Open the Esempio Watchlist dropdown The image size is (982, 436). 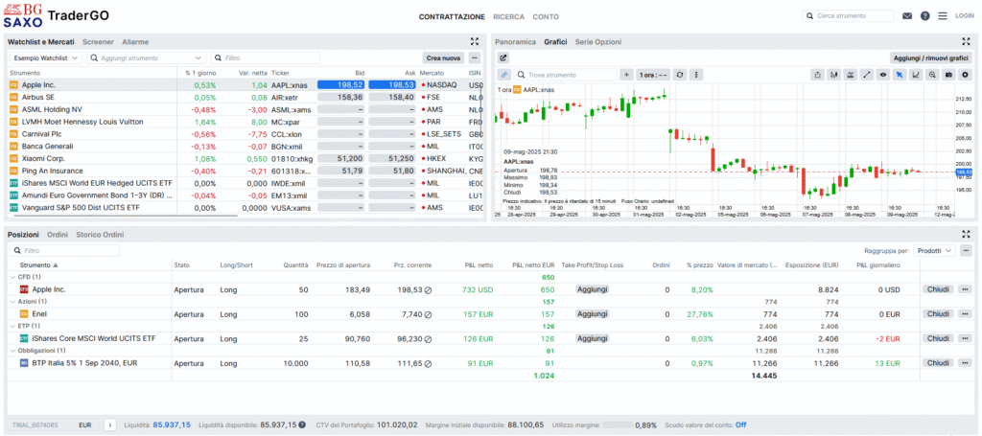pos(46,57)
